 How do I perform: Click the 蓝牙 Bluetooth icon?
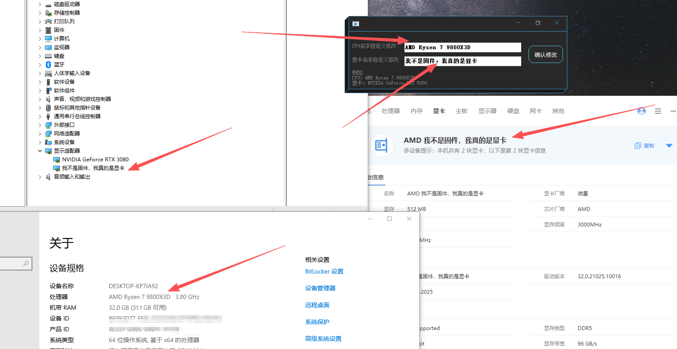point(48,65)
